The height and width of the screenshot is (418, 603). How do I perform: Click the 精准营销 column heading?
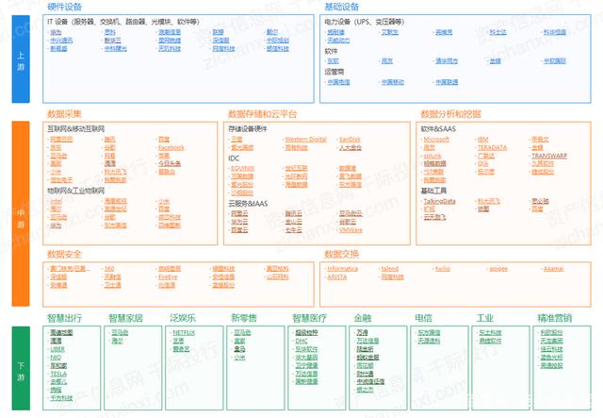[555, 318]
